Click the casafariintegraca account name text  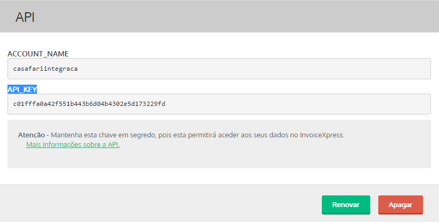pyautogui.click(x=46, y=69)
